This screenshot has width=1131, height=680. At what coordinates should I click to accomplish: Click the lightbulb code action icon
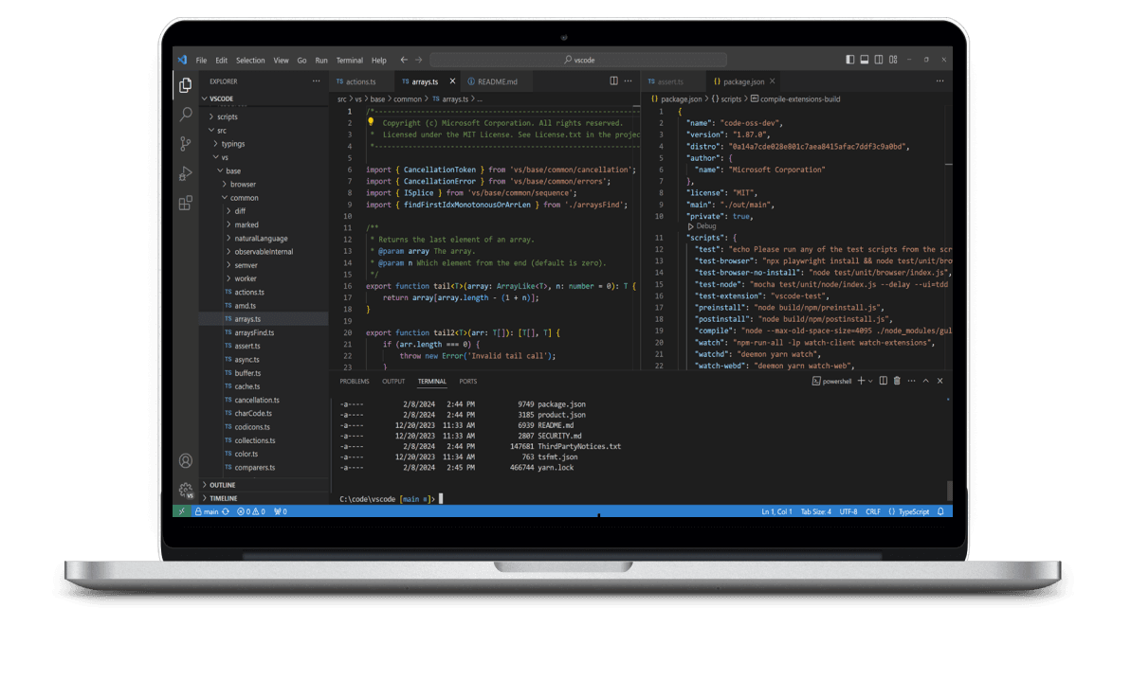coord(371,122)
